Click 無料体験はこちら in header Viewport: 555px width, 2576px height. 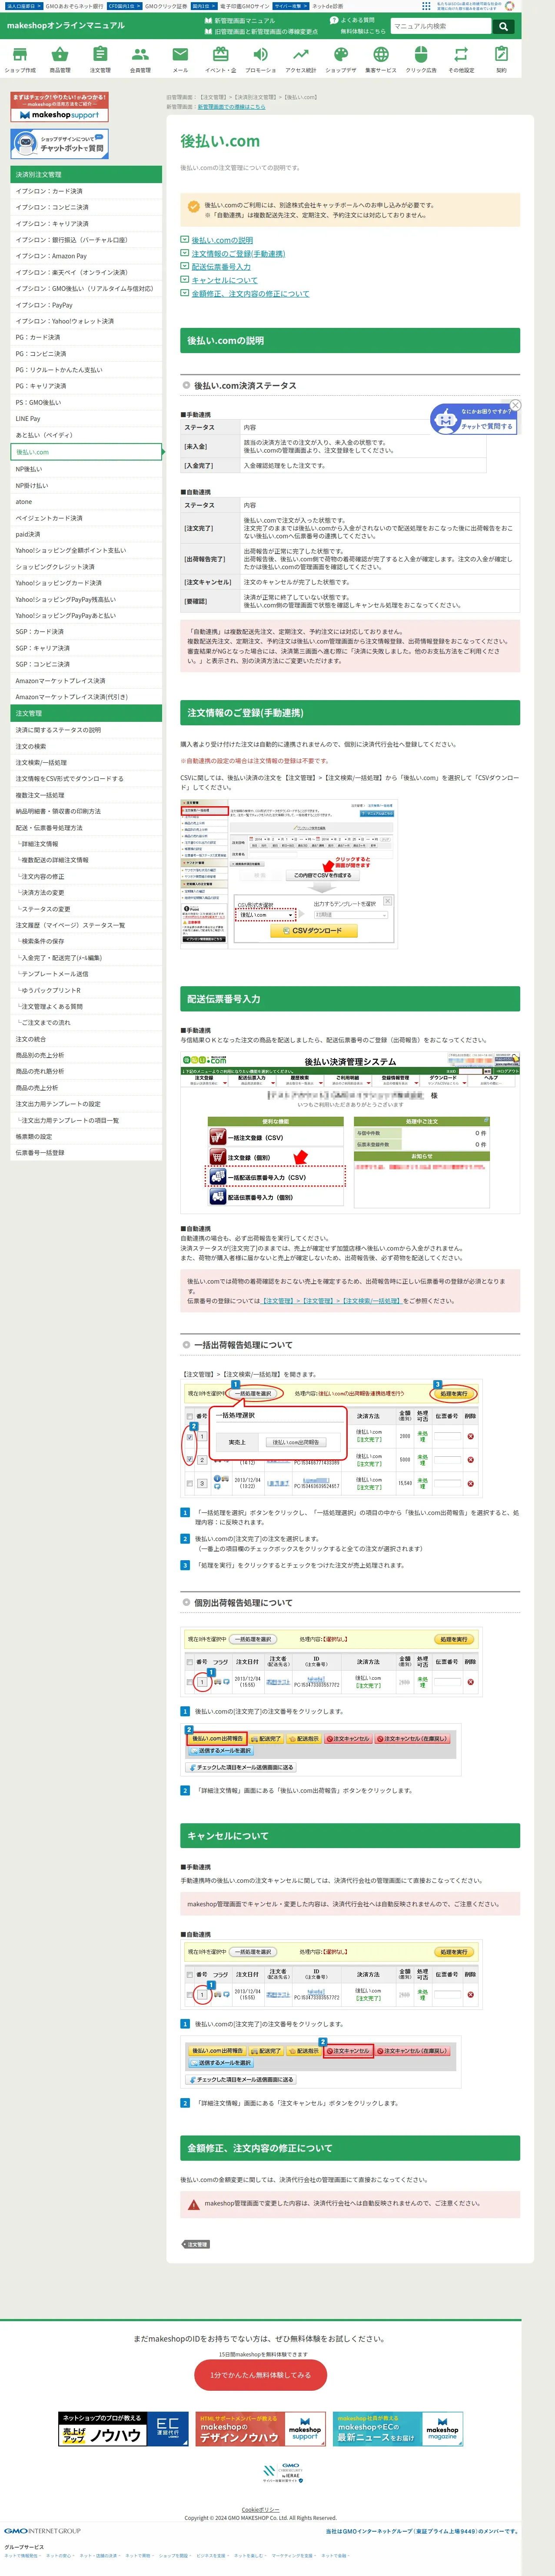click(362, 31)
